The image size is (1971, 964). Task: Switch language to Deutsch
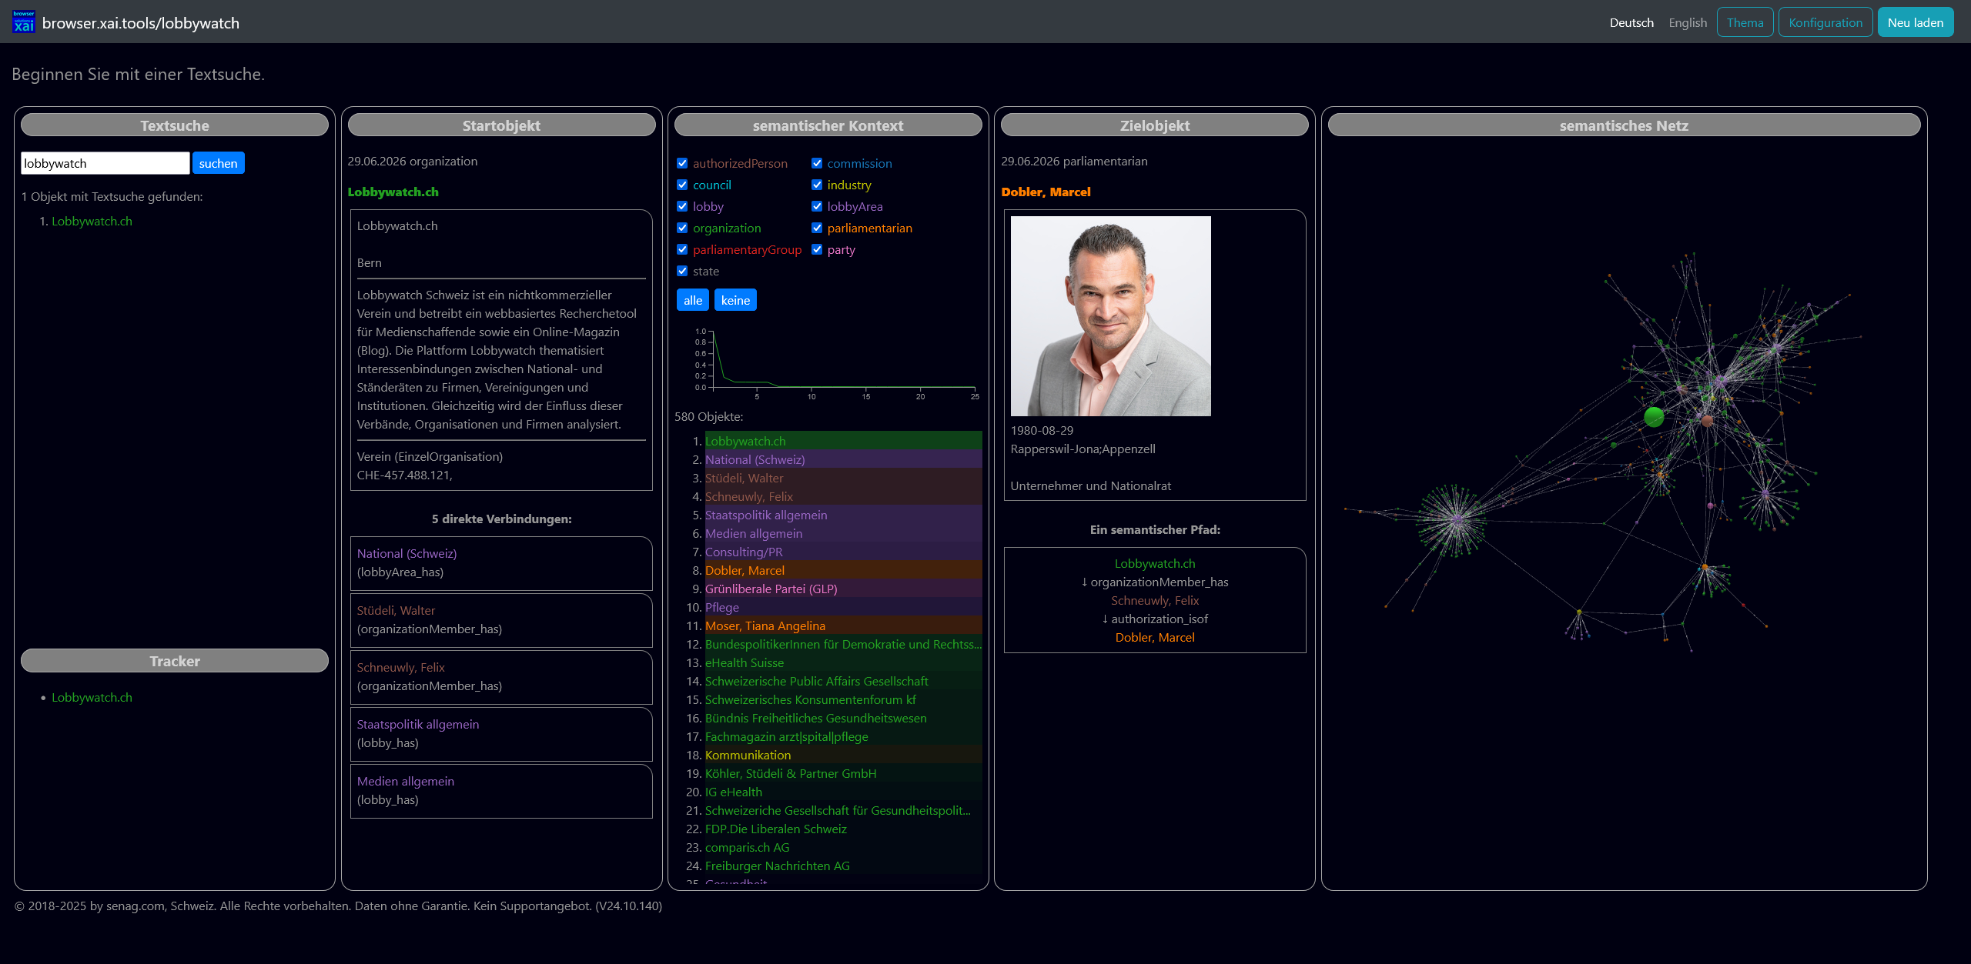point(1631,22)
